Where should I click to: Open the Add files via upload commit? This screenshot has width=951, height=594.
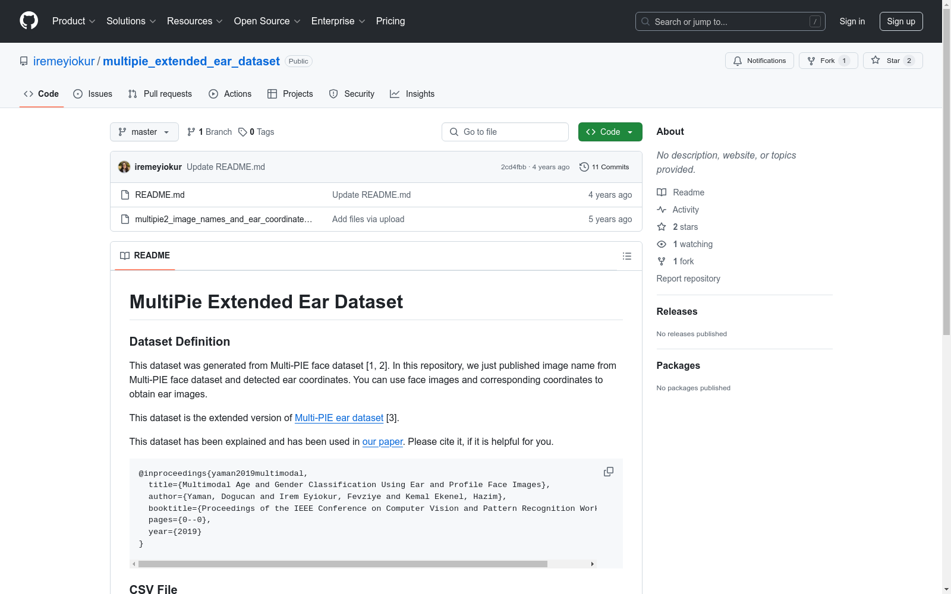(369, 219)
